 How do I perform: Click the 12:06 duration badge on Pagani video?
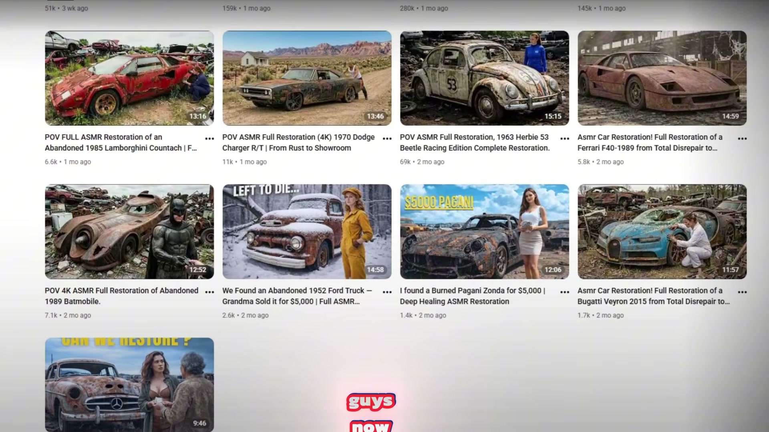coord(553,270)
